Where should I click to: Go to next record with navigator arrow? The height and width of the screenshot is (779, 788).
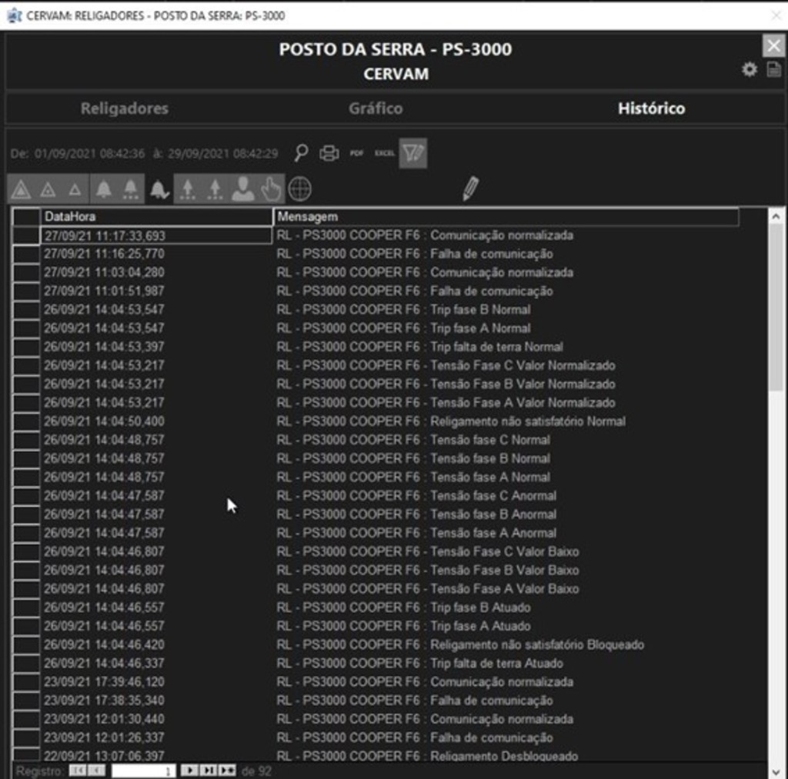pyautogui.click(x=189, y=770)
